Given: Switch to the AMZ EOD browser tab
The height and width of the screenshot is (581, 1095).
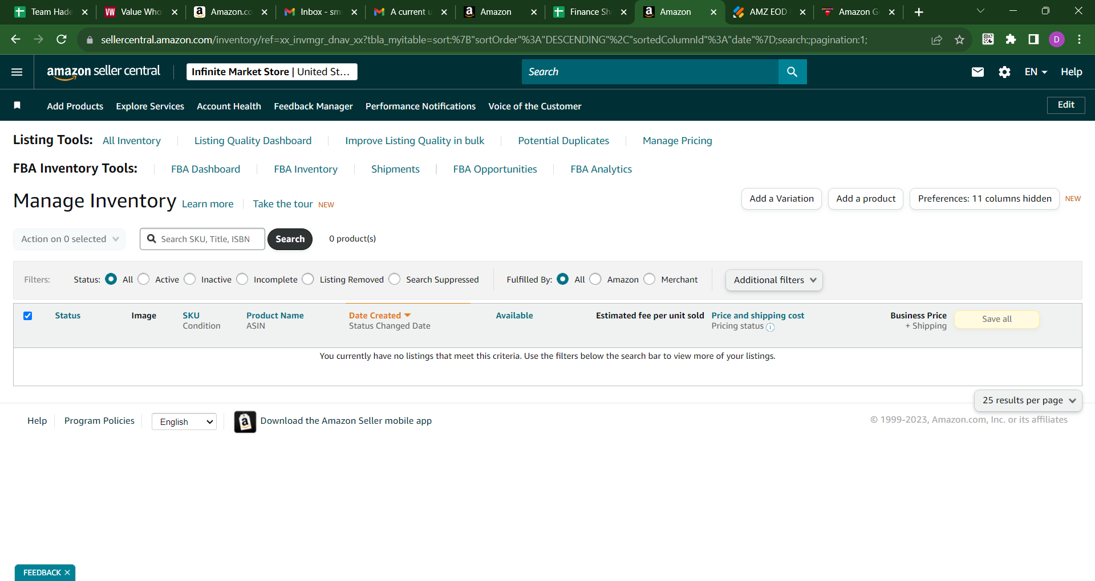Looking at the screenshot, I should (x=768, y=12).
